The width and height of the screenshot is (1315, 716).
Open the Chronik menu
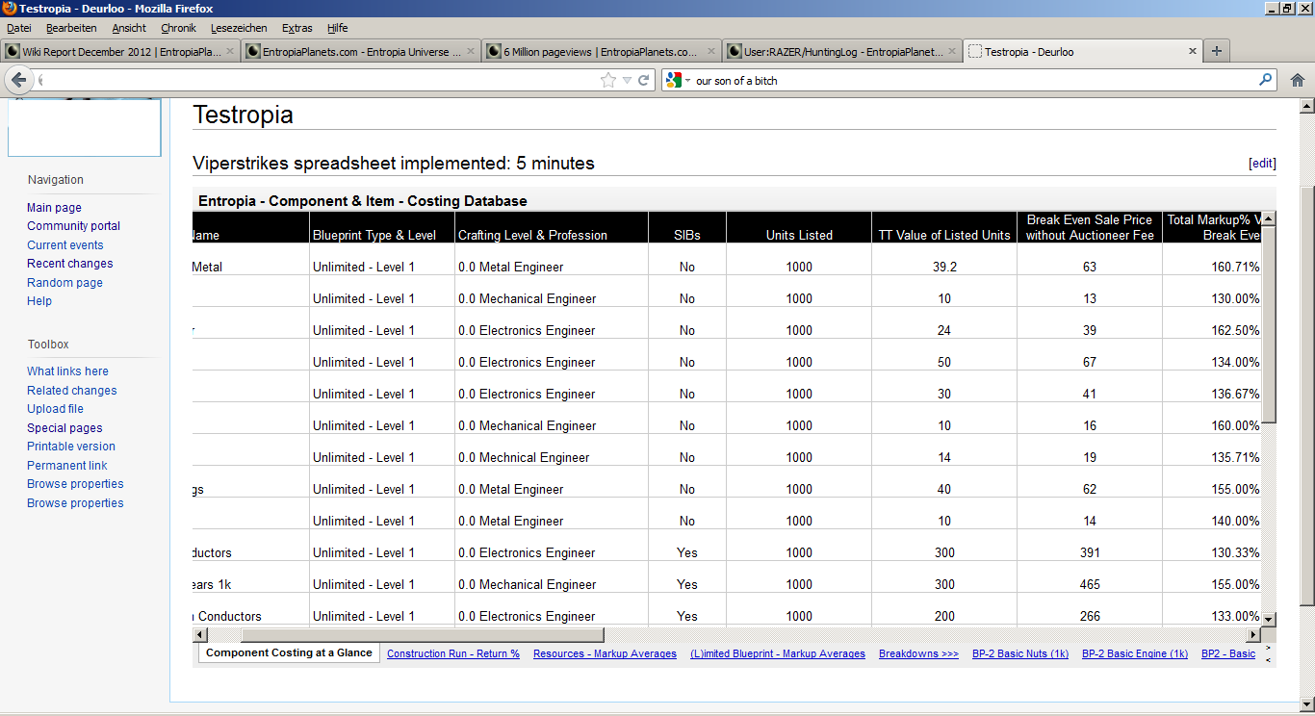coord(178,28)
